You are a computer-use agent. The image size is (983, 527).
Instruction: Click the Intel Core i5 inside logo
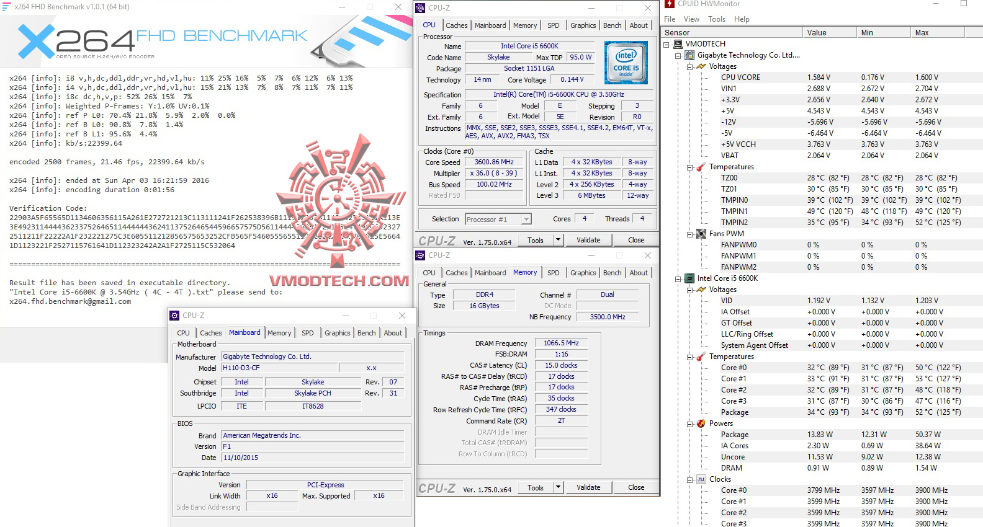click(x=626, y=63)
